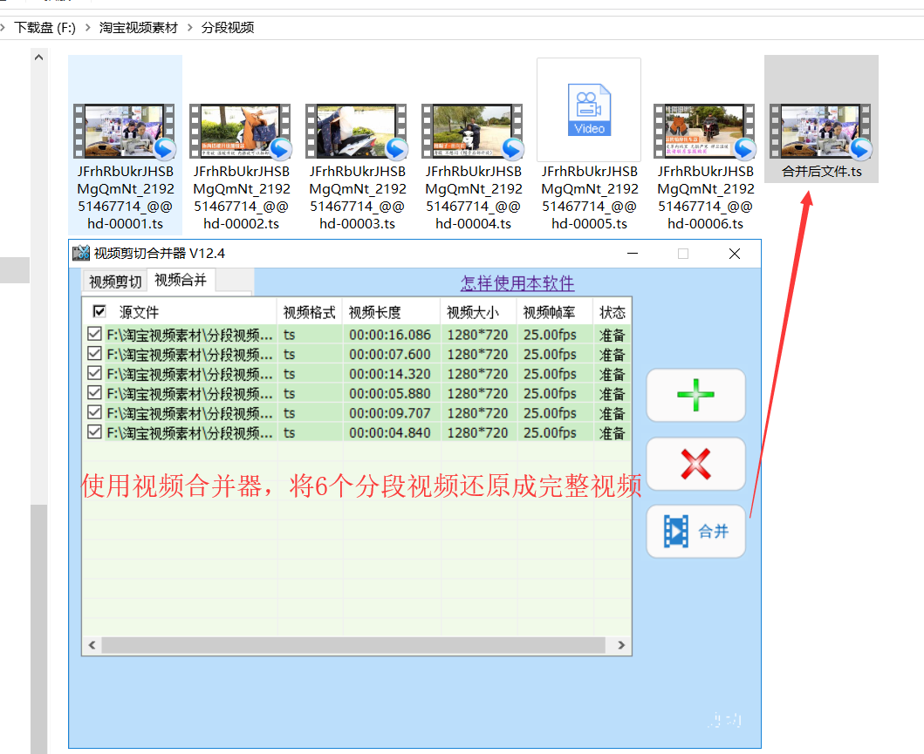The height and width of the screenshot is (754, 924).
Task: Click the up arrow of the left pane scrollbar
Action: 38,58
